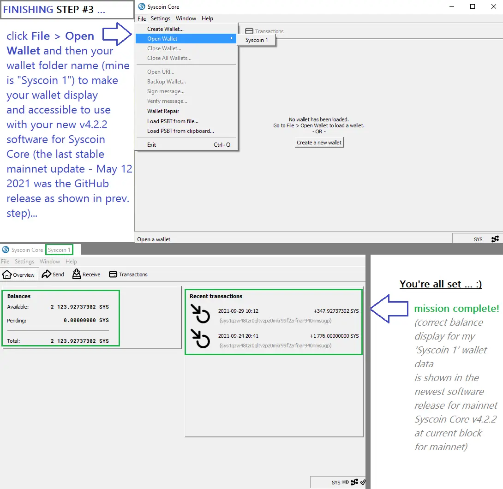
Task: Click the network icon in the lower status bar
Action: [354, 482]
